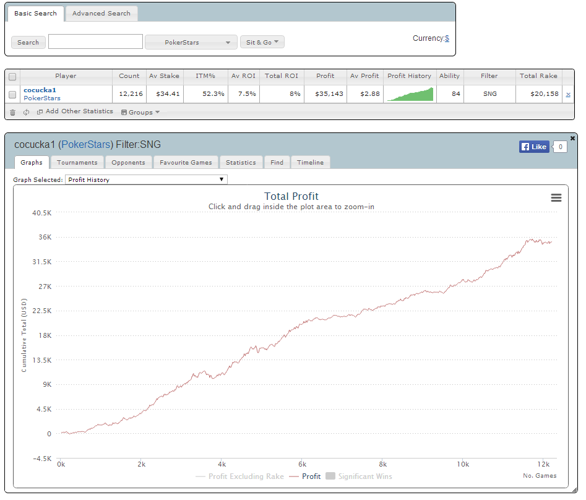Click the SNG filter cell
This screenshot has width=586, height=500.
point(489,94)
